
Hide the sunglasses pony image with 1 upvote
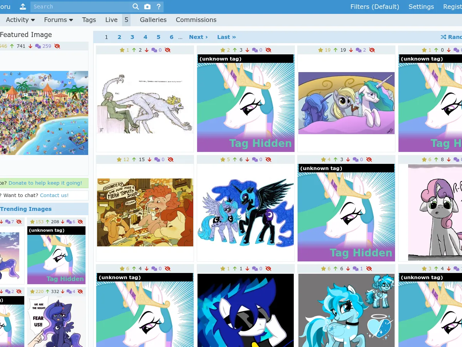[268, 268]
